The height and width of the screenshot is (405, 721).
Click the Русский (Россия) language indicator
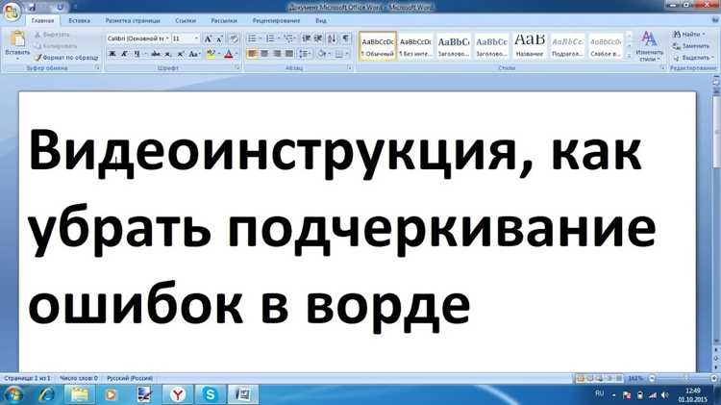130,378
